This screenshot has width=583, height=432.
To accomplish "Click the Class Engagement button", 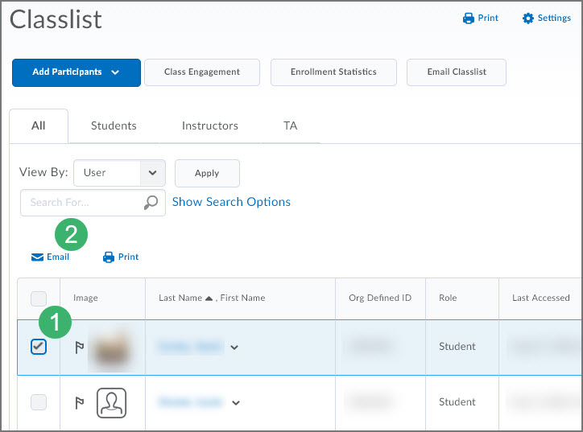I will pos(202,72).
